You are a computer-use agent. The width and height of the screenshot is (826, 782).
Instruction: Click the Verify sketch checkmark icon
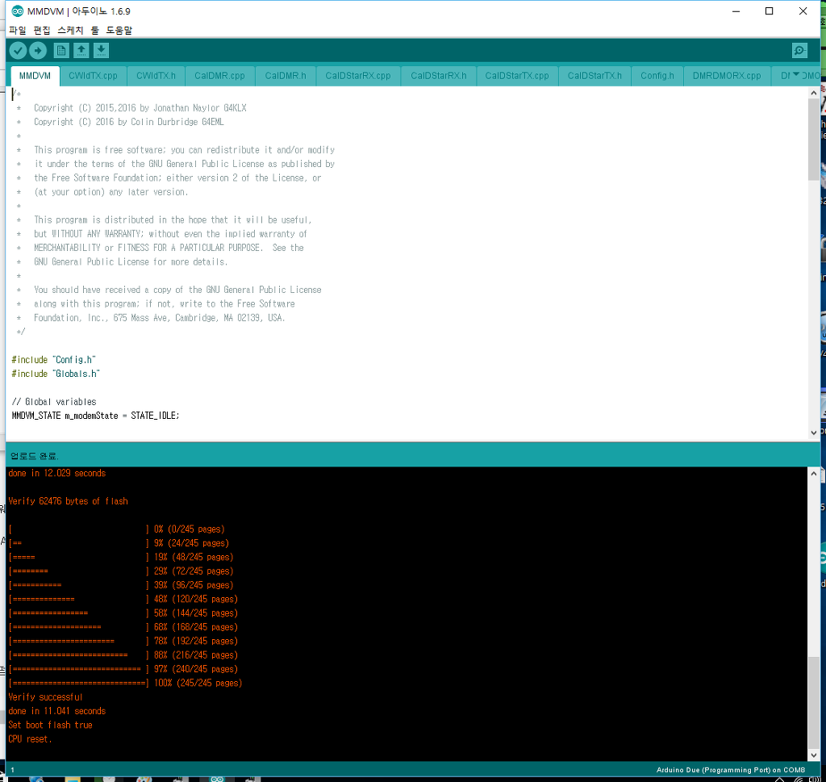[x=18, y=51]
